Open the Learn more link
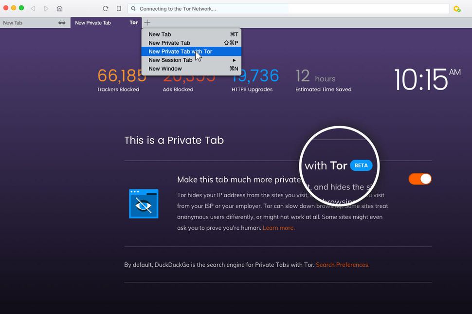Image resolution: width=472 pixels, height=314 pixels. click(x=278, y=227)
